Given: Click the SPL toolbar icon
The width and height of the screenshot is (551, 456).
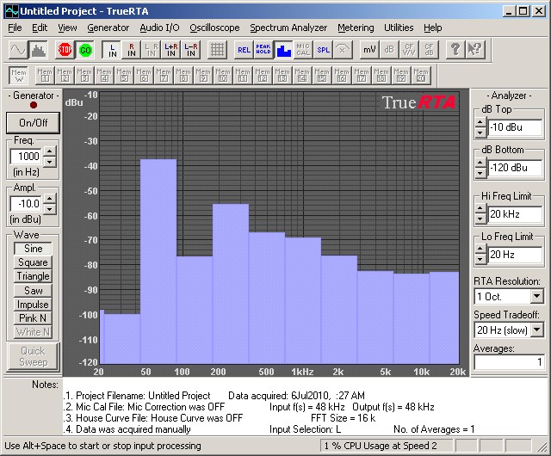Looking at the screenshot, I should (x=323, y=49).
